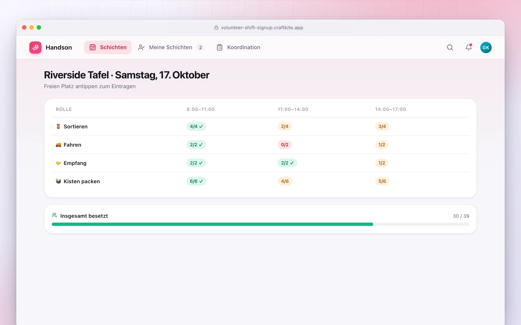Select Fahren 8:00–11:00 slot showing 2/2
Screen dimensions: 521x325
[196, 145]
